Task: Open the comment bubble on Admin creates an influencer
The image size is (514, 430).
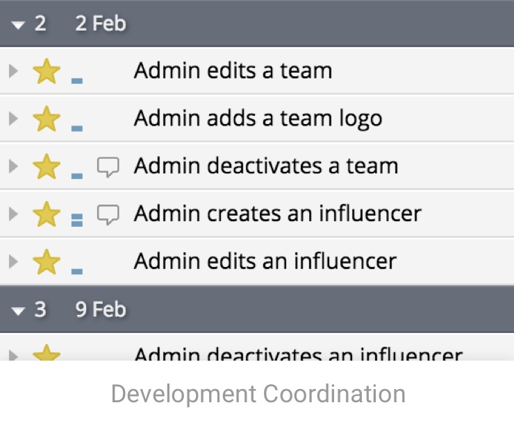Action: [x=108, y=214]
